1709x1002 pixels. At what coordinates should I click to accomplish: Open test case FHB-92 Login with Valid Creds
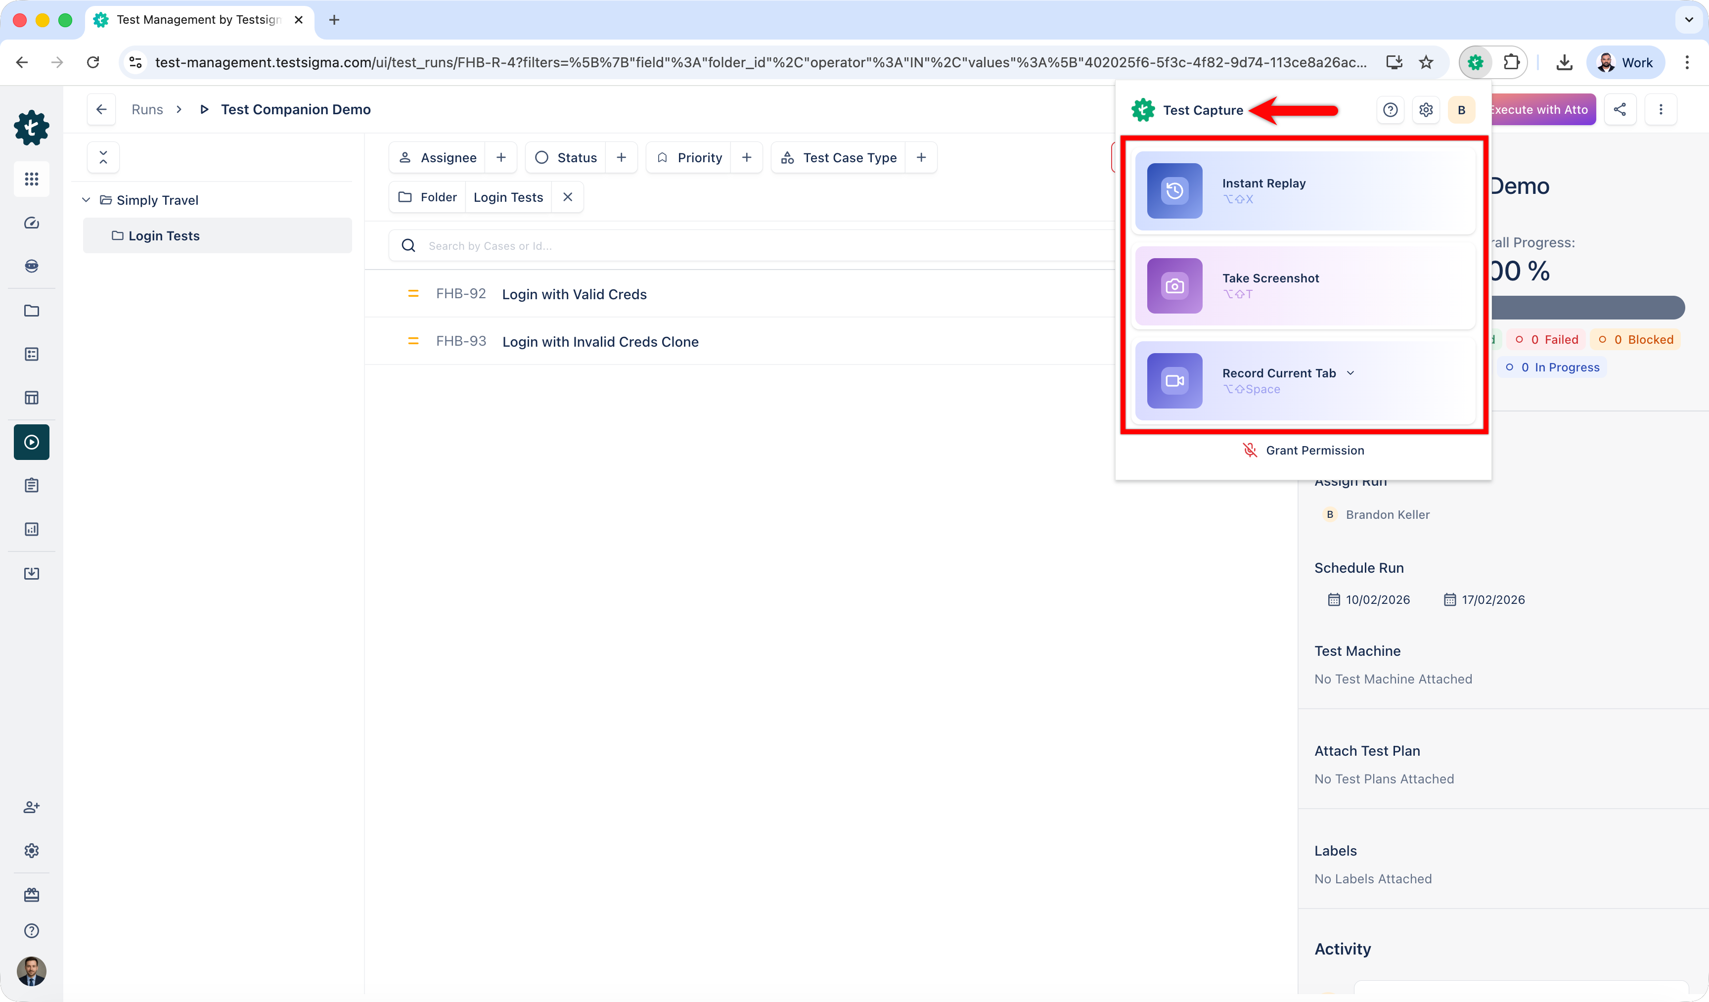(575, 294)
